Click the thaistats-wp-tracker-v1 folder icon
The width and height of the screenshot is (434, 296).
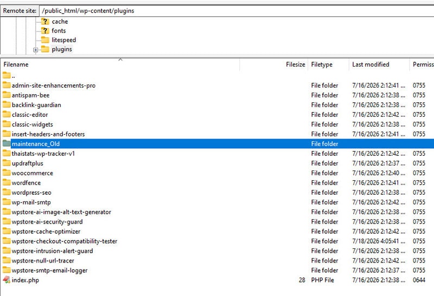coord(7,153)
